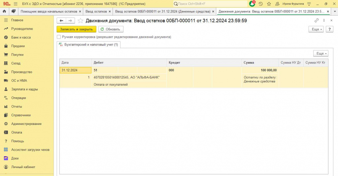Open the settings lines menu icon
Viewport: 338px width, 176px height.
(309, 4)
